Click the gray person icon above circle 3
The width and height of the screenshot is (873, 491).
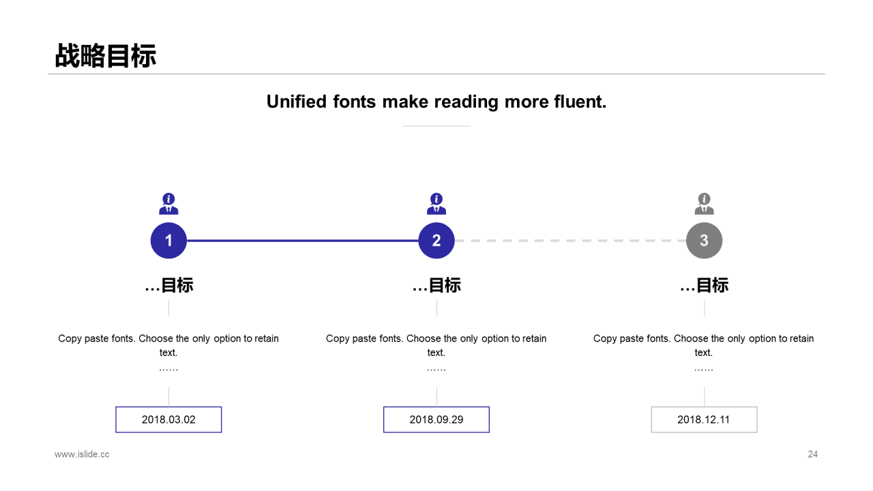pyautogui.click(x=704, y=204)
